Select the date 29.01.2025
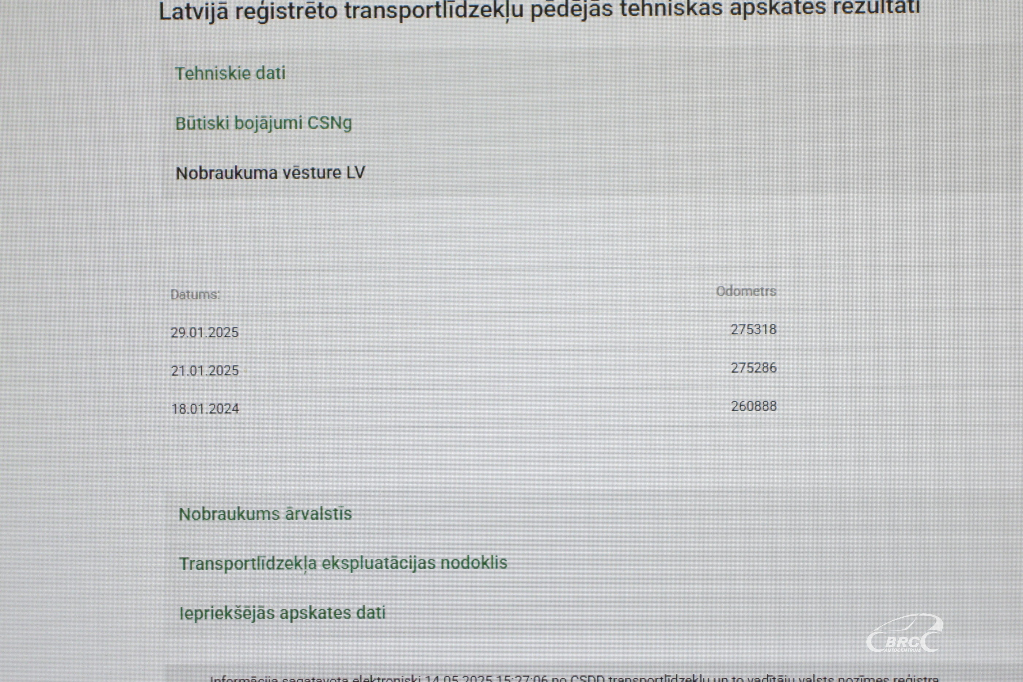This screenshot has width=1023, height=682. click(205, 332)
